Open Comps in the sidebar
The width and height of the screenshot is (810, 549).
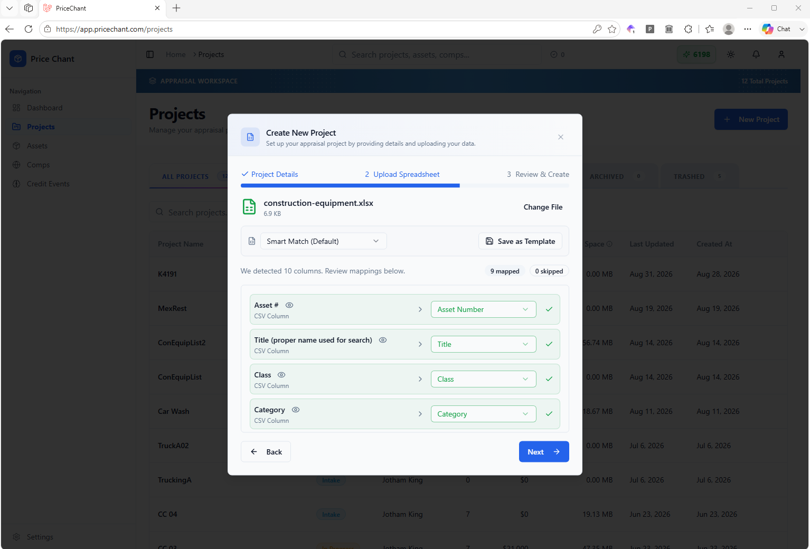pyautogui.click(x=38, y=165)
